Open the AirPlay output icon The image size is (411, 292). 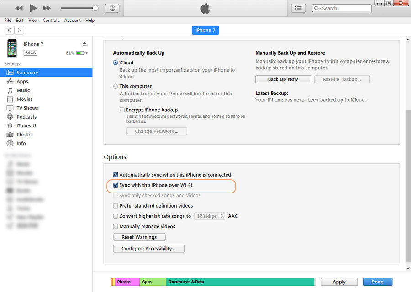pyautogui.click(x=112, y=8)
